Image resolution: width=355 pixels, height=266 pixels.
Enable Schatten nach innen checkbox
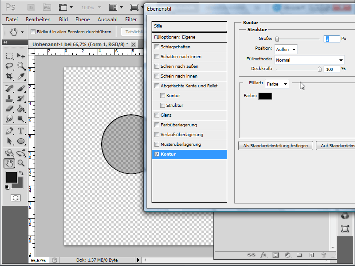tap(157, 57)
